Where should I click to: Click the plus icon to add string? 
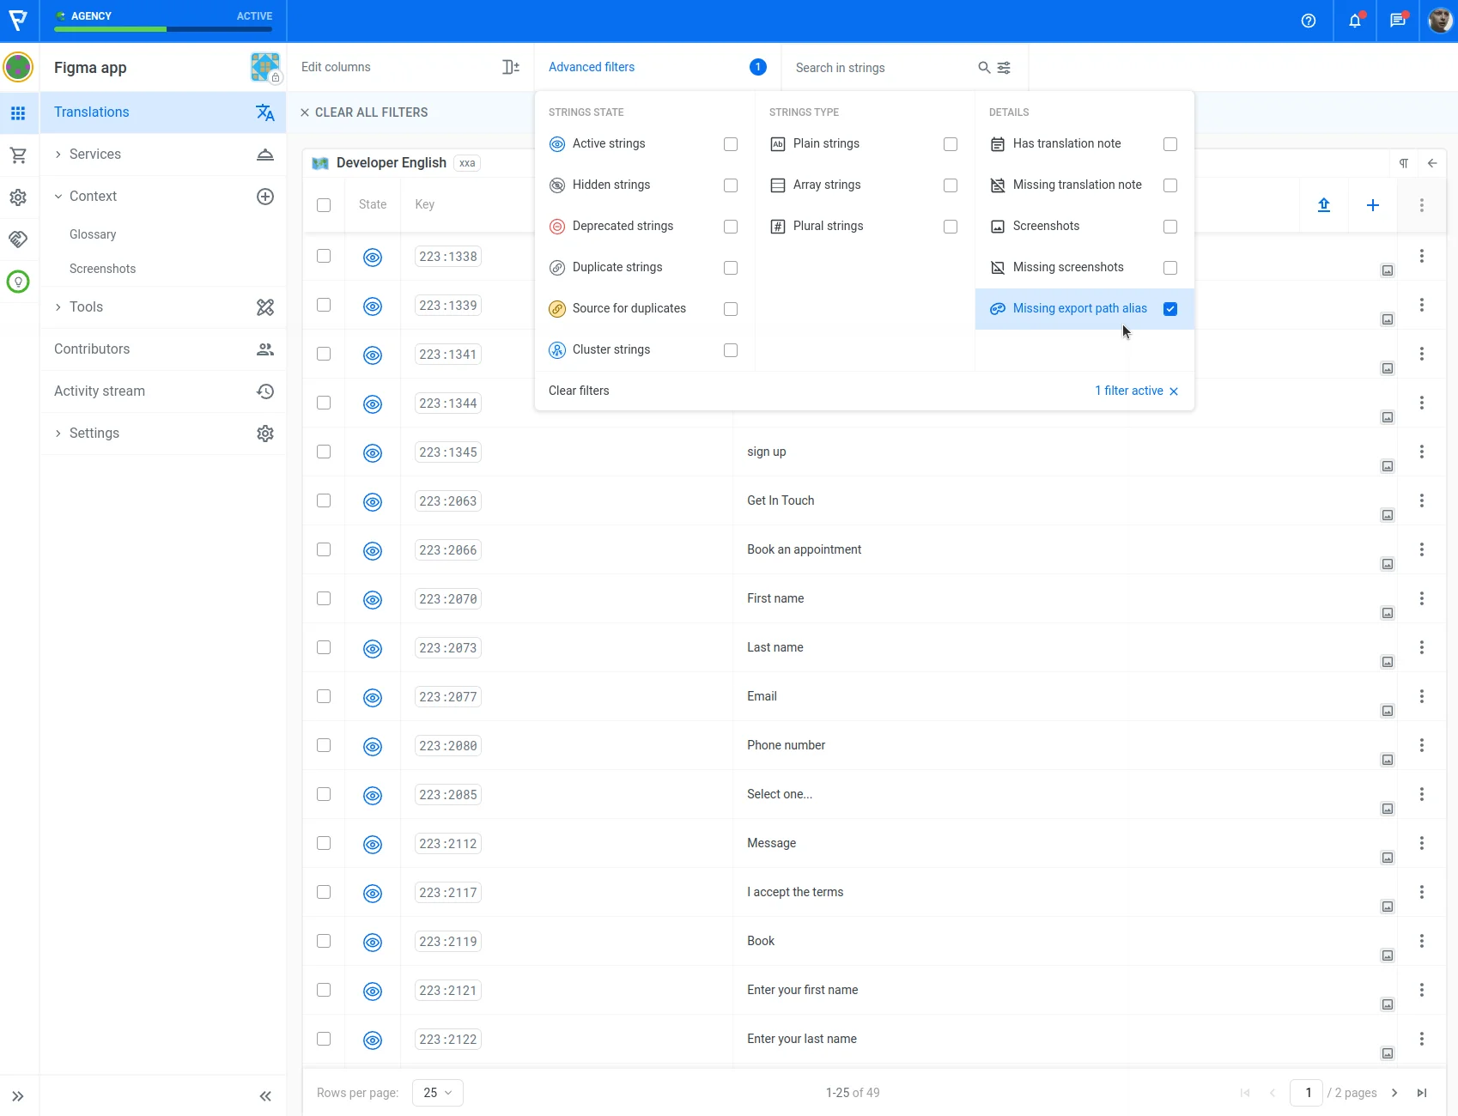(x=1372, y=205)
